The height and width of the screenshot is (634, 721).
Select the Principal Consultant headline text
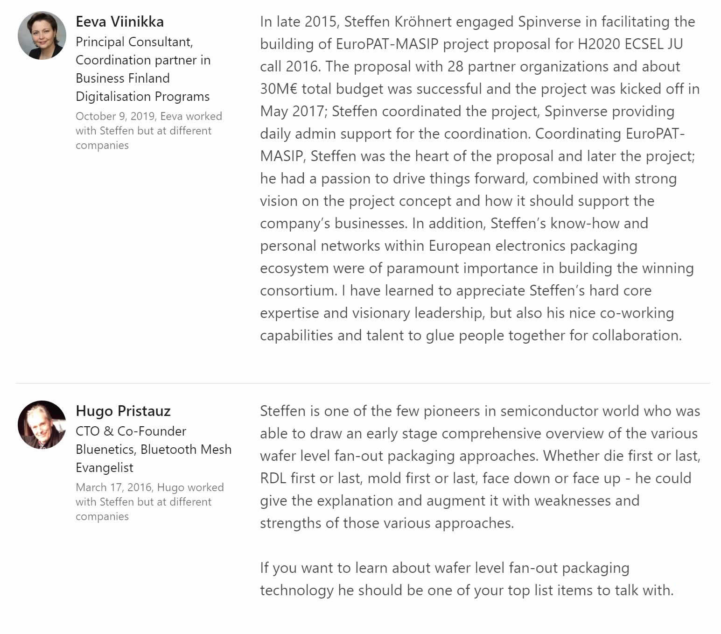[x=134, y=42]
